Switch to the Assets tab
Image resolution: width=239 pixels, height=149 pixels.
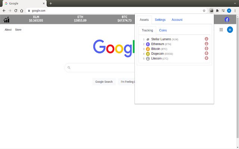[x=144, y=20]
